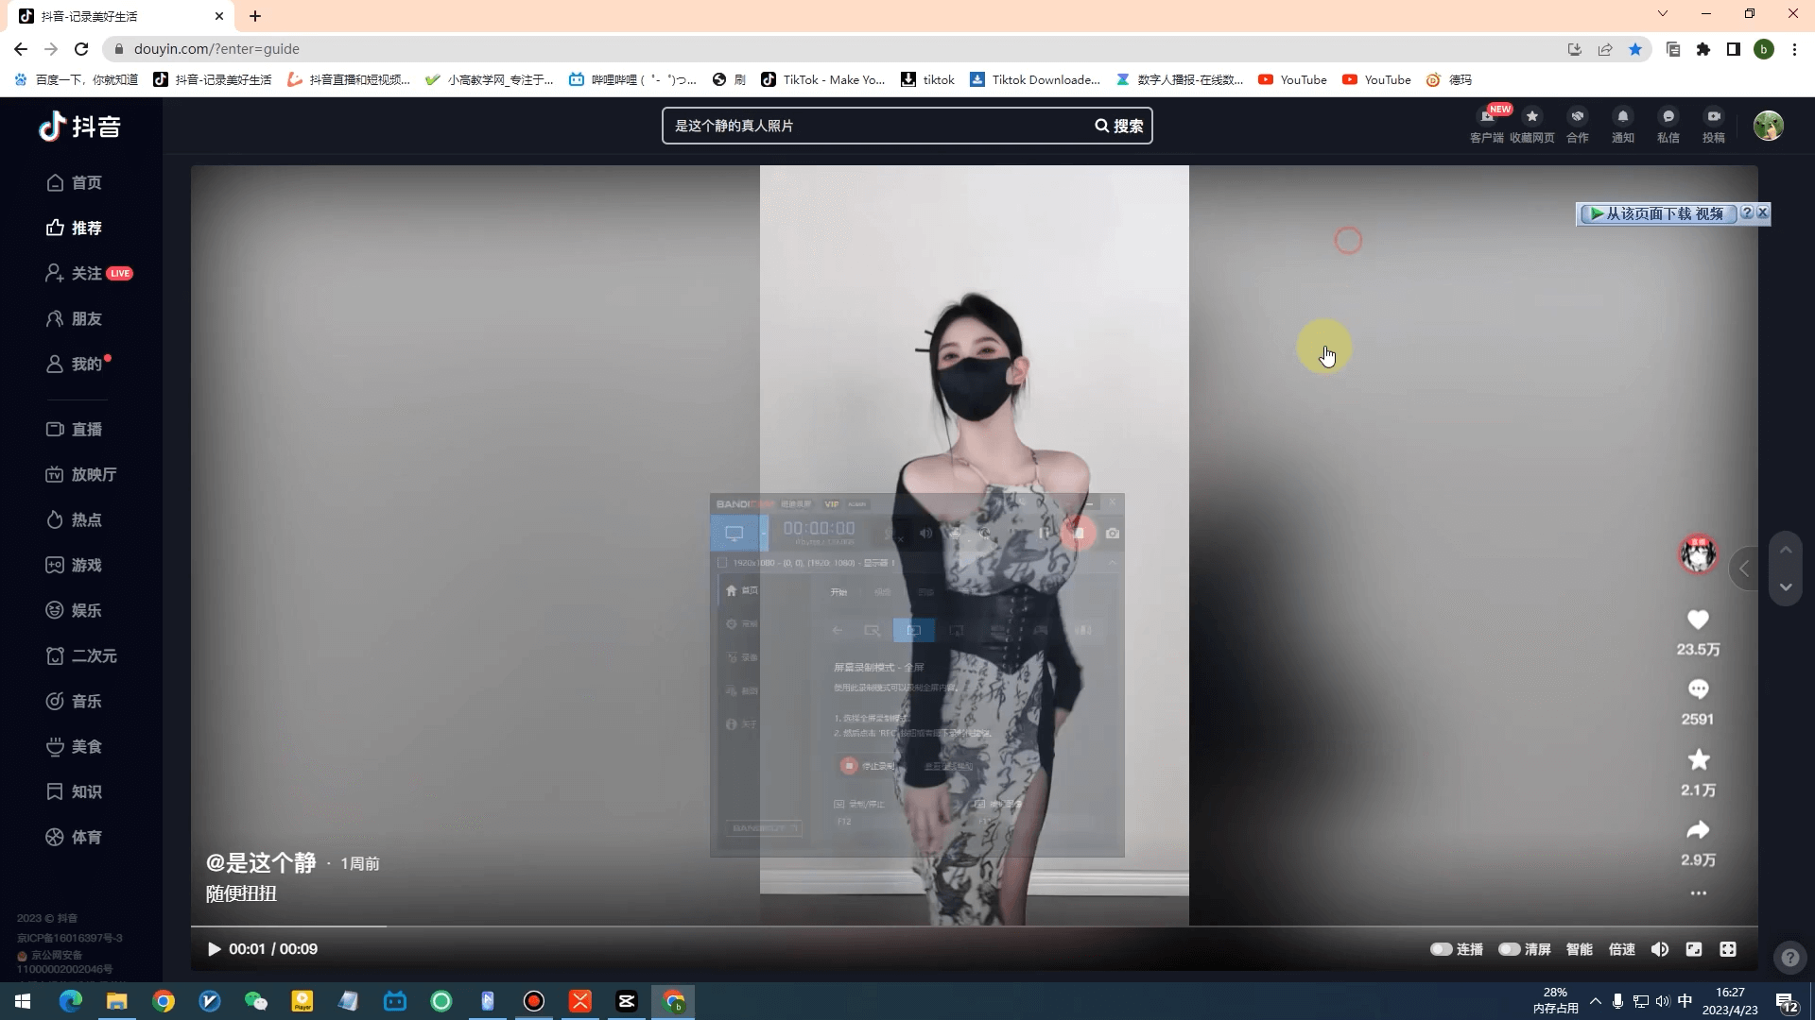Open 音乐 music category

74,701
